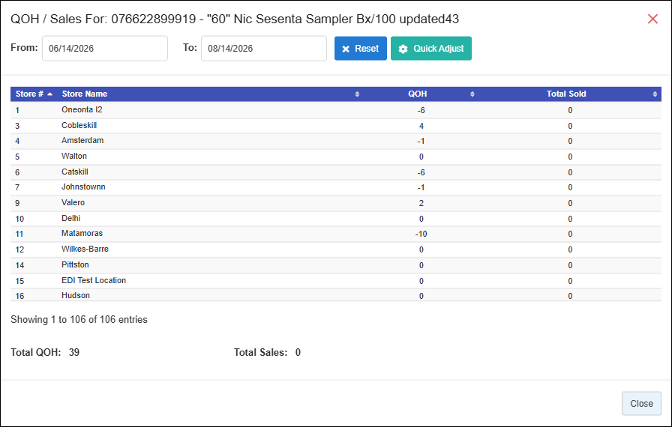Viewport: 672px width, 427px height.
Task: Select the Matamoras store row
Action: point(335,234)
